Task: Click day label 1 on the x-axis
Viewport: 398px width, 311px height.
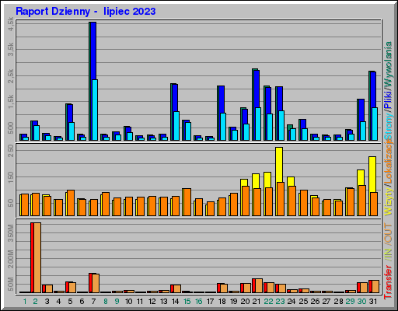Action: point(25,302)
